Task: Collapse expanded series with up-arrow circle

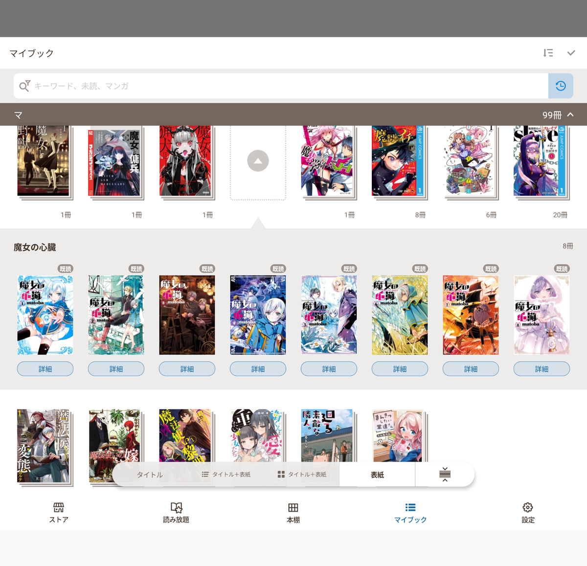Action: (258, 161)
